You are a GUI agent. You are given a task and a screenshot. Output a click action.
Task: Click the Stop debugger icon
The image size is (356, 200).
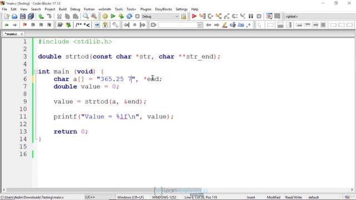[x=259, y=16]
